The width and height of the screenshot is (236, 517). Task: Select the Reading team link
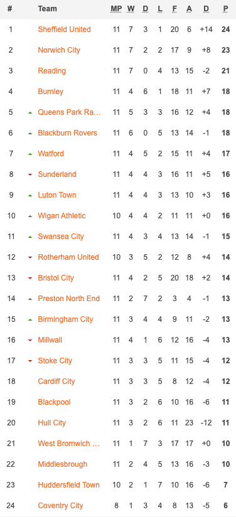(52, 71)
